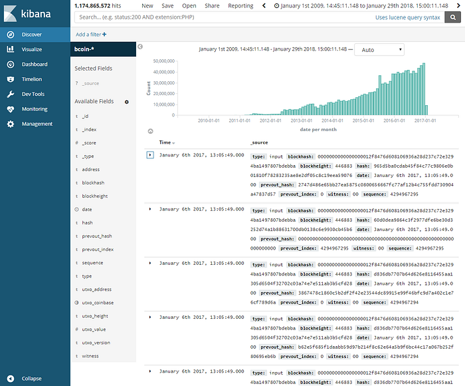
Task: Expand the fourth January 6th document row
Action: tap(150, 317)
